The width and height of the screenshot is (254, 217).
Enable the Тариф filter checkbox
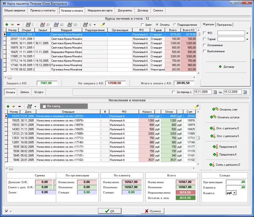204,39
